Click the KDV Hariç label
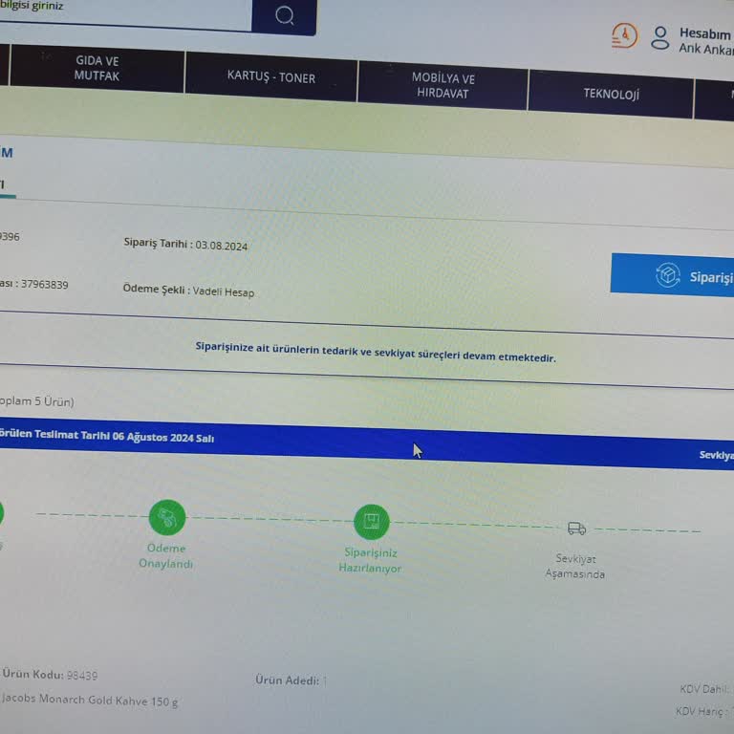 pos(701,711)
